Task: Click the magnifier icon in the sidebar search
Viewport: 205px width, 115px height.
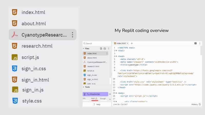Action: (85, 43)
